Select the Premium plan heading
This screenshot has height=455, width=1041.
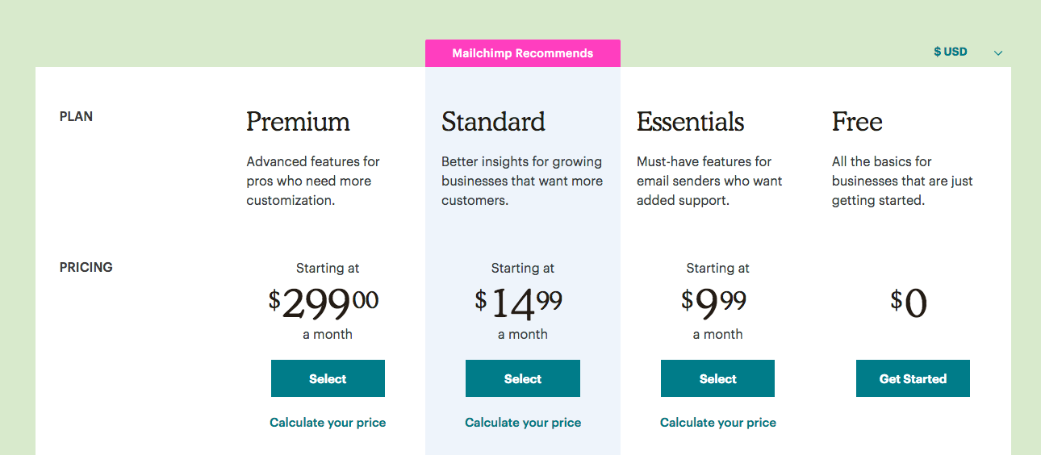point(298,122)
